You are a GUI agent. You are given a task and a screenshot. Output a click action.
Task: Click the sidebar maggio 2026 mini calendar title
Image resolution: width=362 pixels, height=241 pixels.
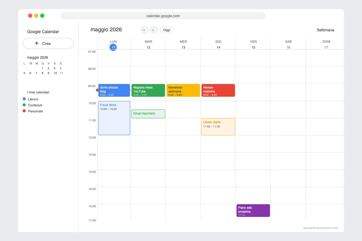click(x=37, y=58)
